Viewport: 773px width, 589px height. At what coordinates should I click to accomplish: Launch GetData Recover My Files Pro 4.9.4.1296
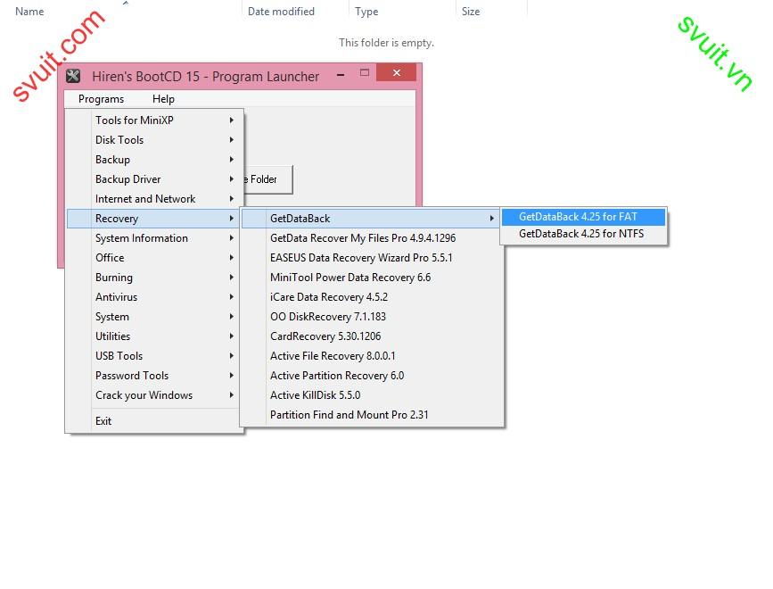(372, 238)
